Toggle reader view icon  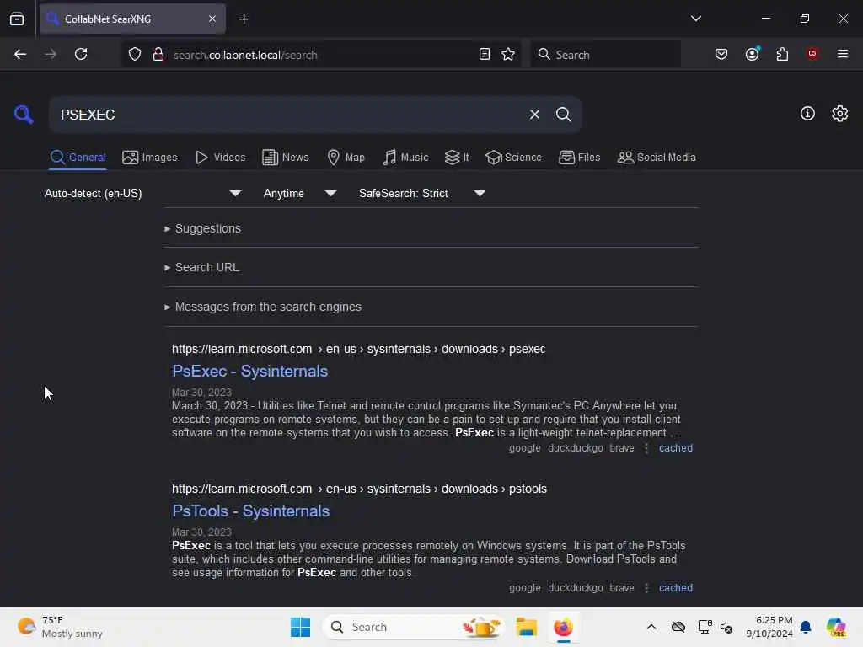(x=485, y=54)
